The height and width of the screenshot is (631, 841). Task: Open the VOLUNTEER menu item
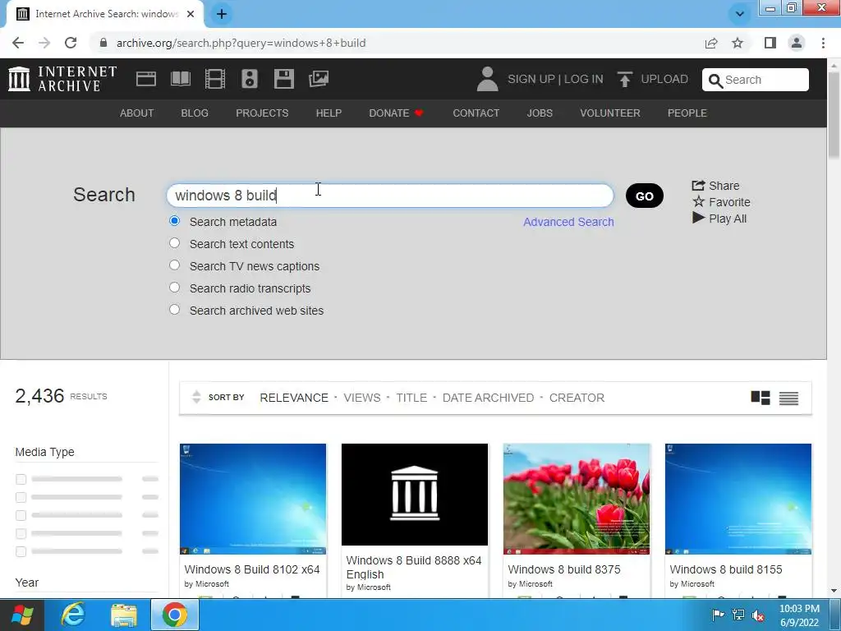pyautogui.click(x=610, y=113)
